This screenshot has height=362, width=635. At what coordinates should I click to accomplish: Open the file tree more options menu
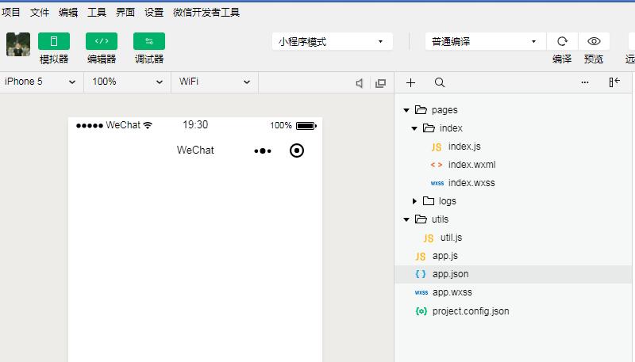pyautogui.click(x=585, y=82)
